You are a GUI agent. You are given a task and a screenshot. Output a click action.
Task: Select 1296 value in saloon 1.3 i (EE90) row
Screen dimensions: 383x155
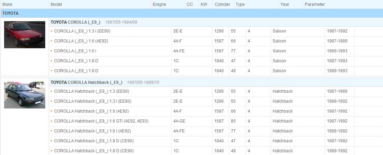coord(219,31)
